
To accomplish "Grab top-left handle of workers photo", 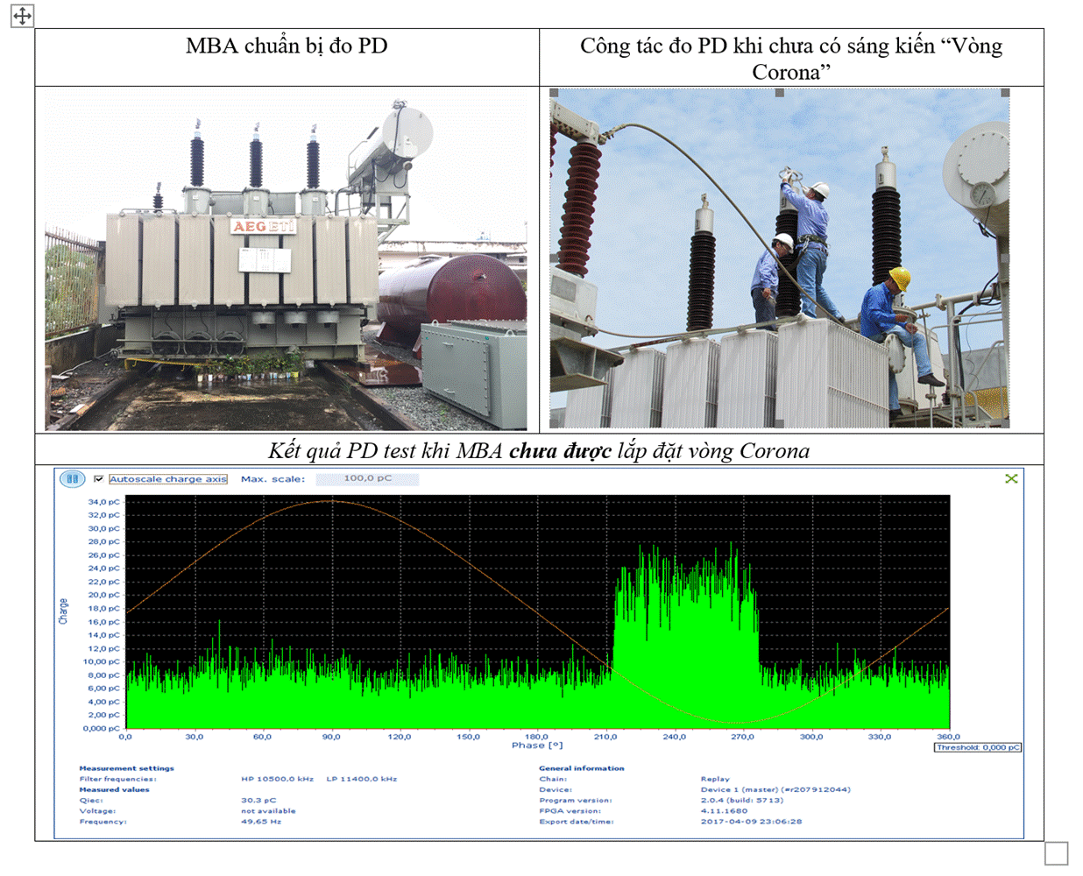I will [x=554, y=93].
